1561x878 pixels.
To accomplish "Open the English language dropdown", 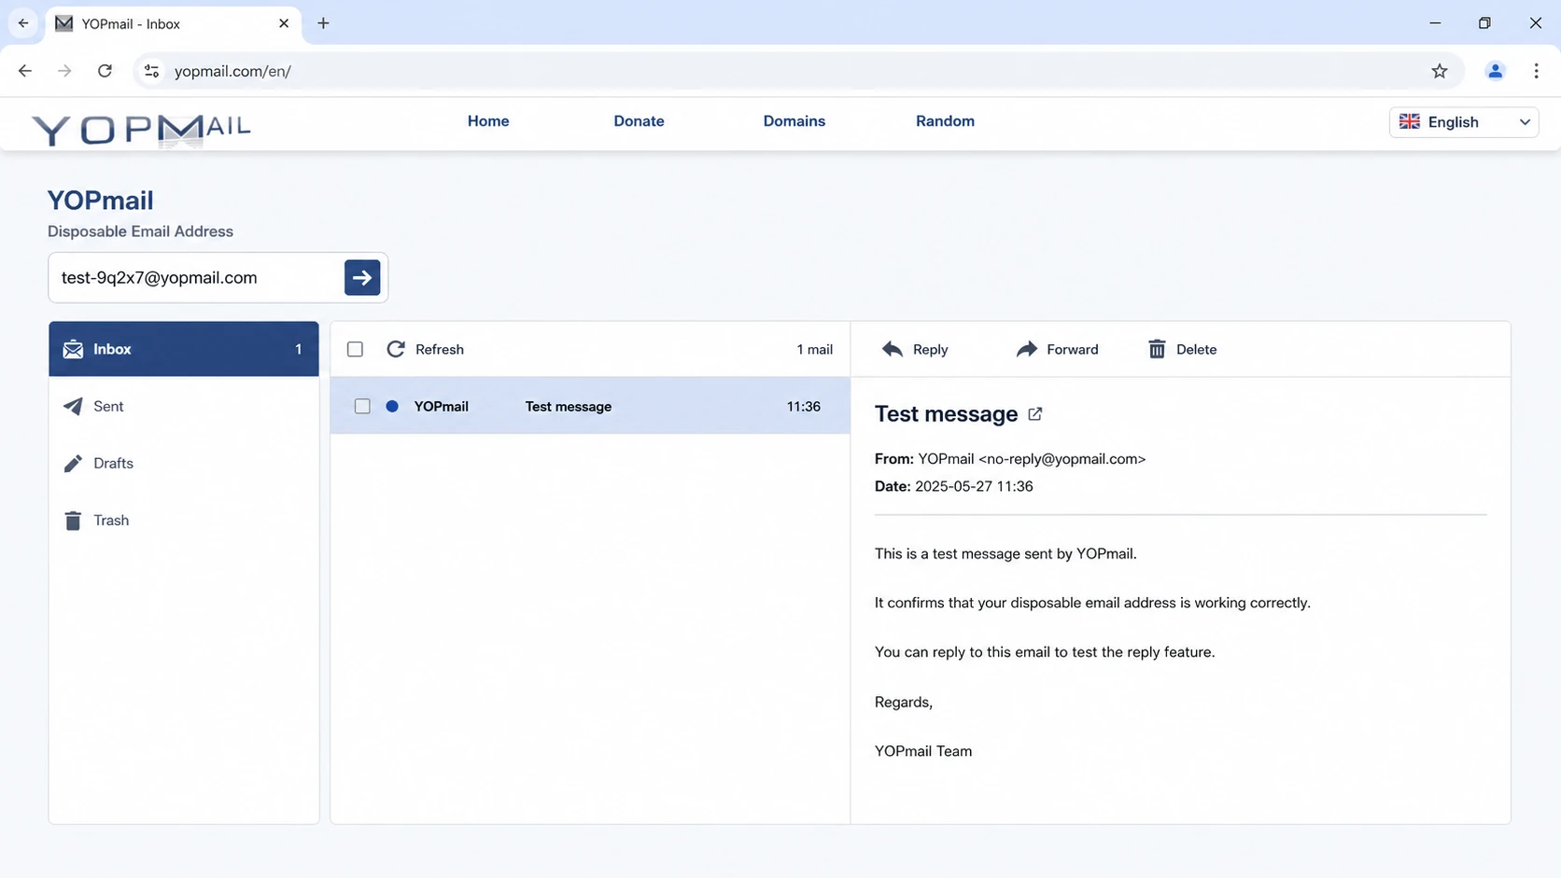I will [x=1464, y=122].
